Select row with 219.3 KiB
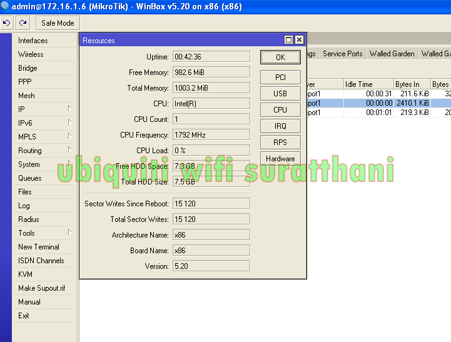The height and width of the screenshot is (342, 451). coord(379,113)
